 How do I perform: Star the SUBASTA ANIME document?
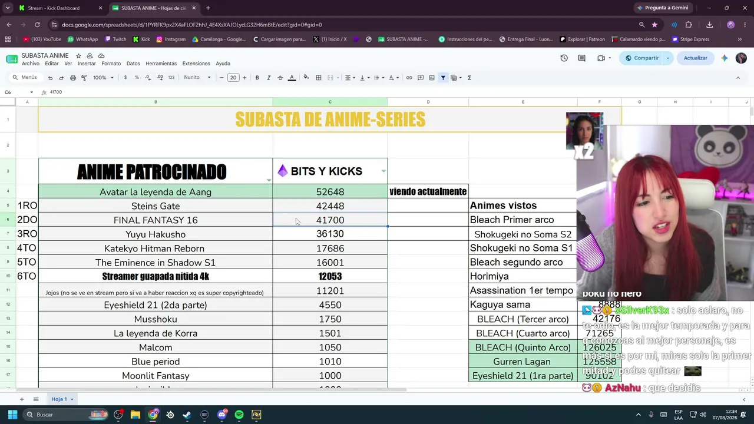(x=78, y=56)
